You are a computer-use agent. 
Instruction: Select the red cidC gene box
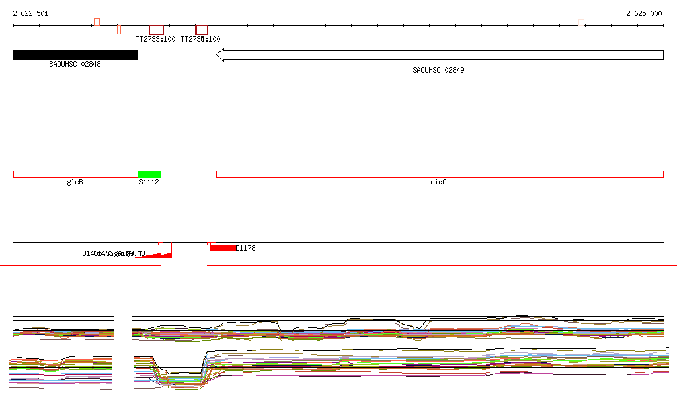click(440, 175)
